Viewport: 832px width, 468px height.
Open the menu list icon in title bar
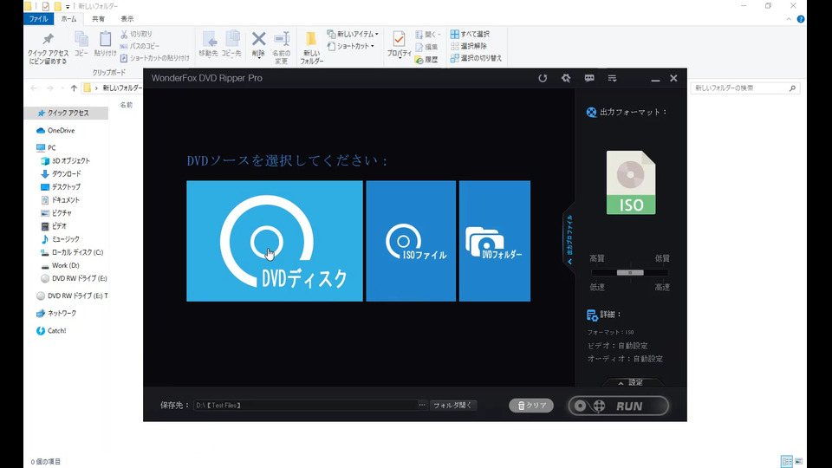click(x=613, y=78)
